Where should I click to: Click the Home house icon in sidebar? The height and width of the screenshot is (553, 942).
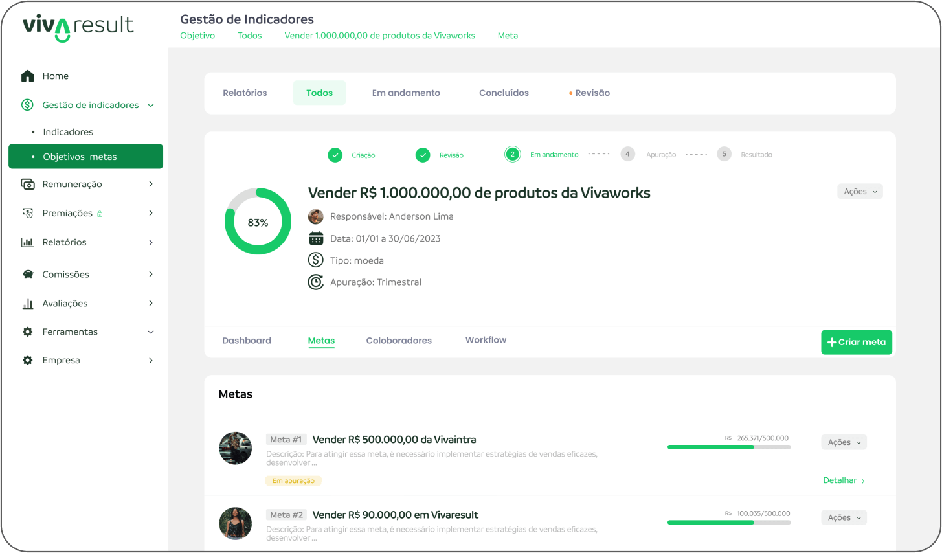coord(27,76)
